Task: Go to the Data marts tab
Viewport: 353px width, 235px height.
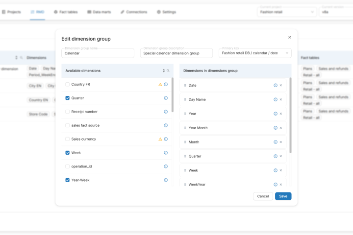Action: point(99,12)
